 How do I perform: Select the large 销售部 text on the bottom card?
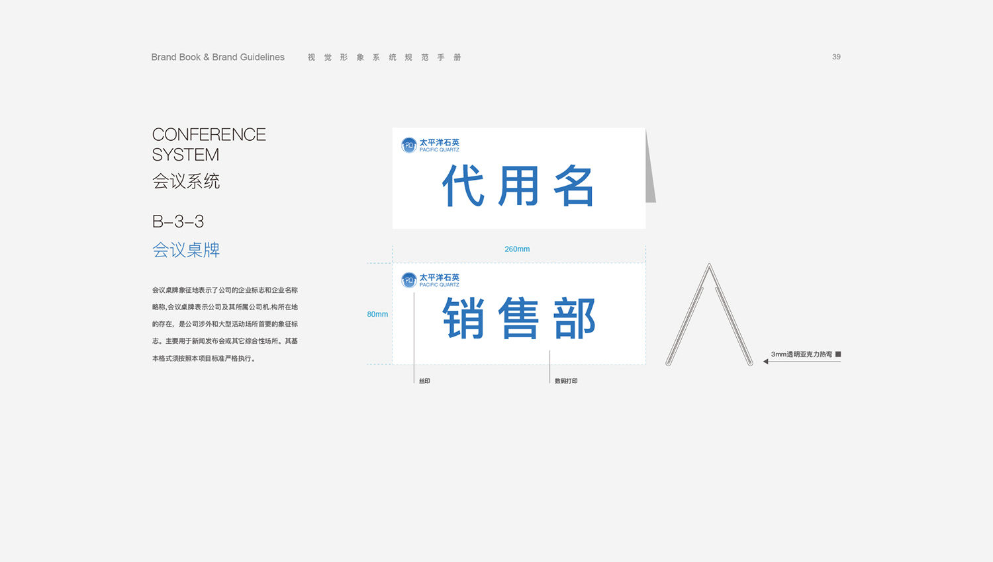[x=518, y=319]
